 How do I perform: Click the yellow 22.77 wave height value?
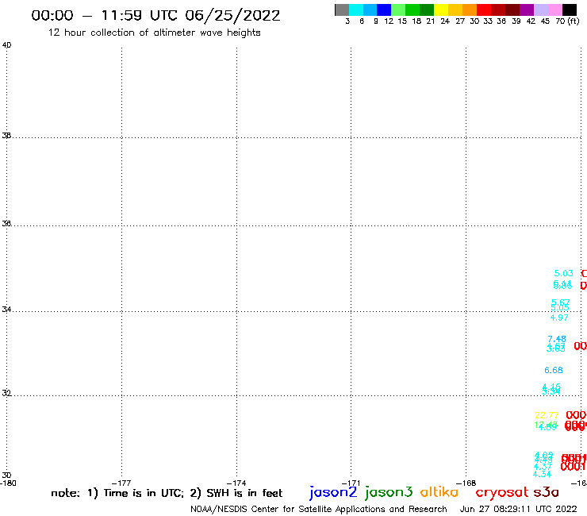pyautogui.click(x=547, y=415)
